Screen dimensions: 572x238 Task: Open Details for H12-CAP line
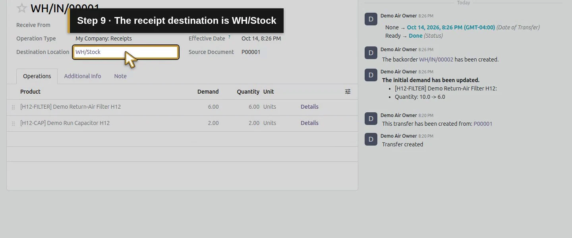(x=309, y=123)
